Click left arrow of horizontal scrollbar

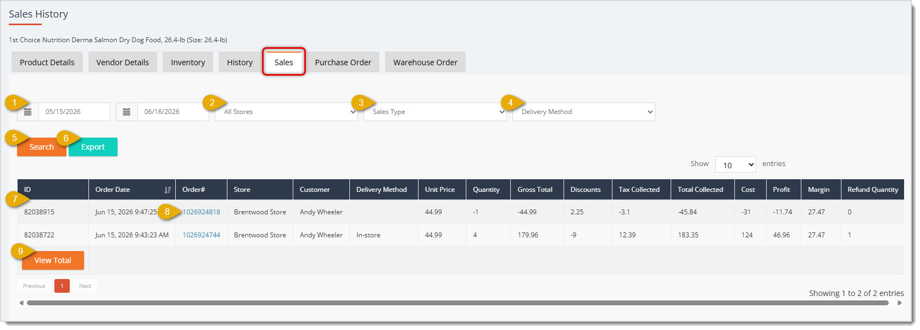point(21,303)
